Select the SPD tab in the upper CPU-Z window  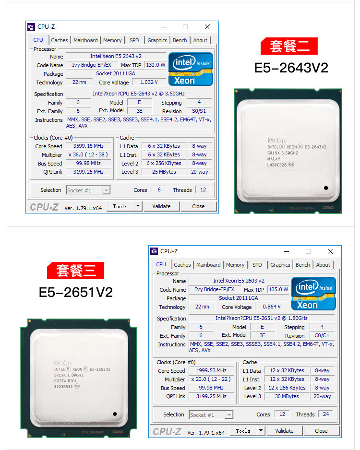tap(134, 40)
